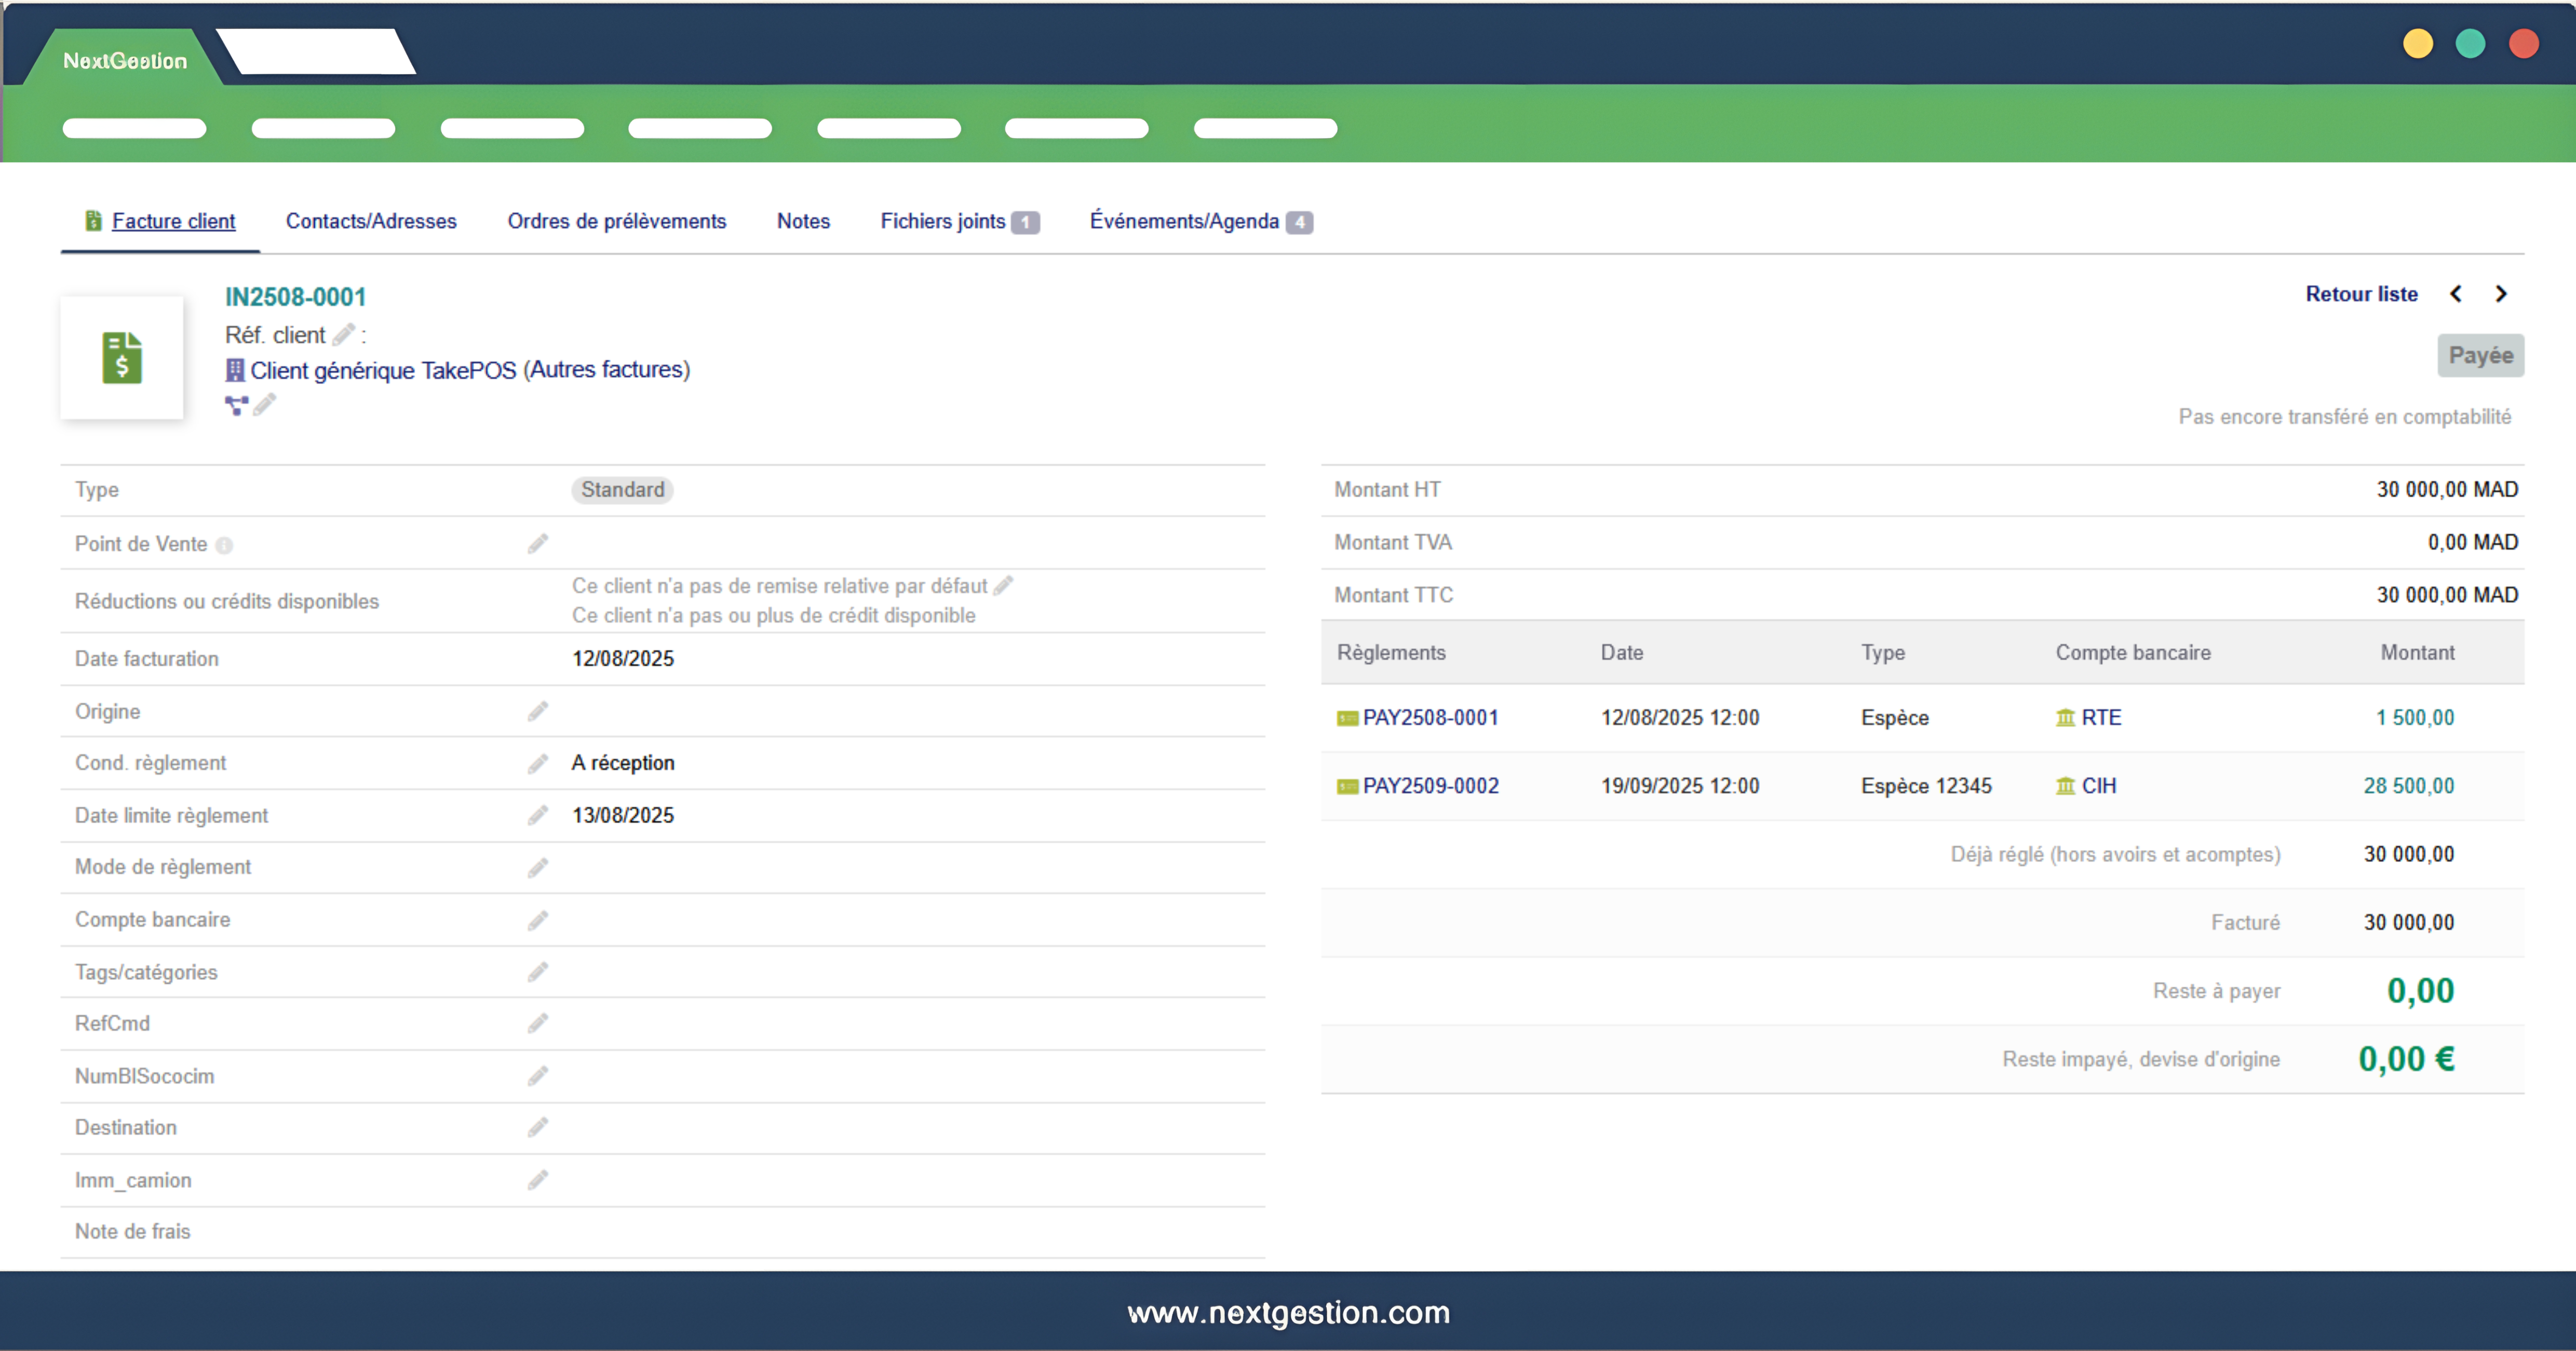Screen dimensions: 2576x1351
Task: Edit Mode de règlement pencil icon
Action: [538, 867]
